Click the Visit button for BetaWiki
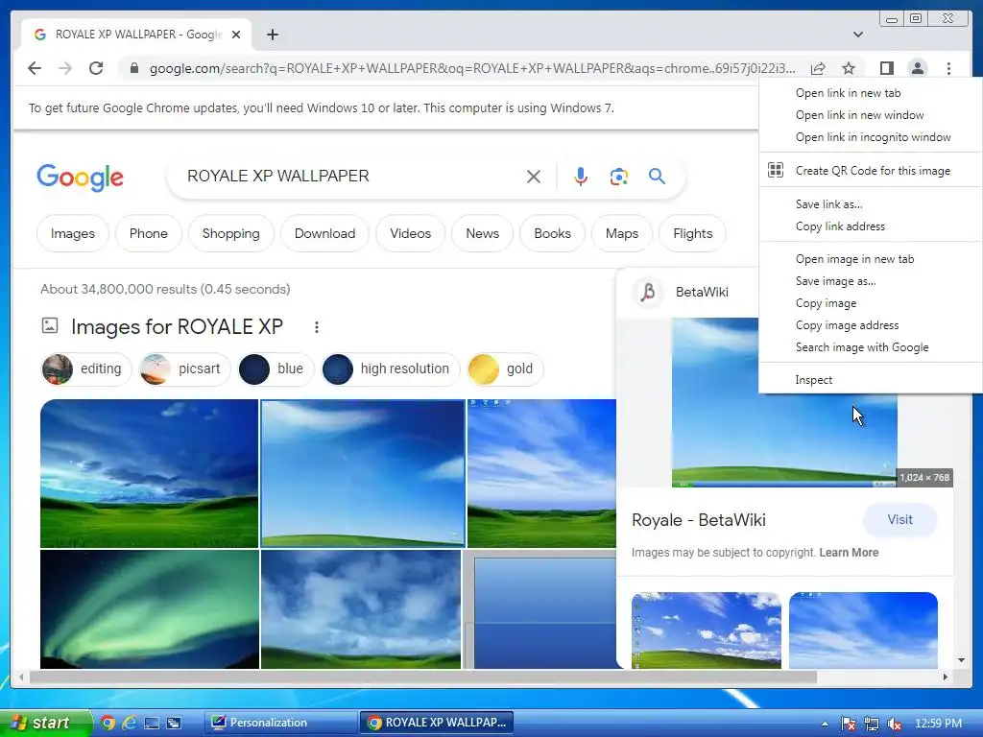Image resolution: width=983 pixels, height=737 pixels. (899, 519)
